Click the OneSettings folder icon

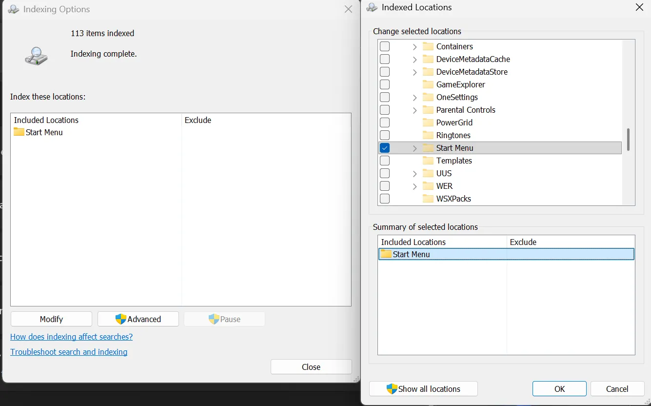(x=428, y=97)
